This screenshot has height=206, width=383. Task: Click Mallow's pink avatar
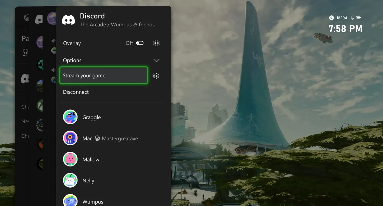(70, 159)
